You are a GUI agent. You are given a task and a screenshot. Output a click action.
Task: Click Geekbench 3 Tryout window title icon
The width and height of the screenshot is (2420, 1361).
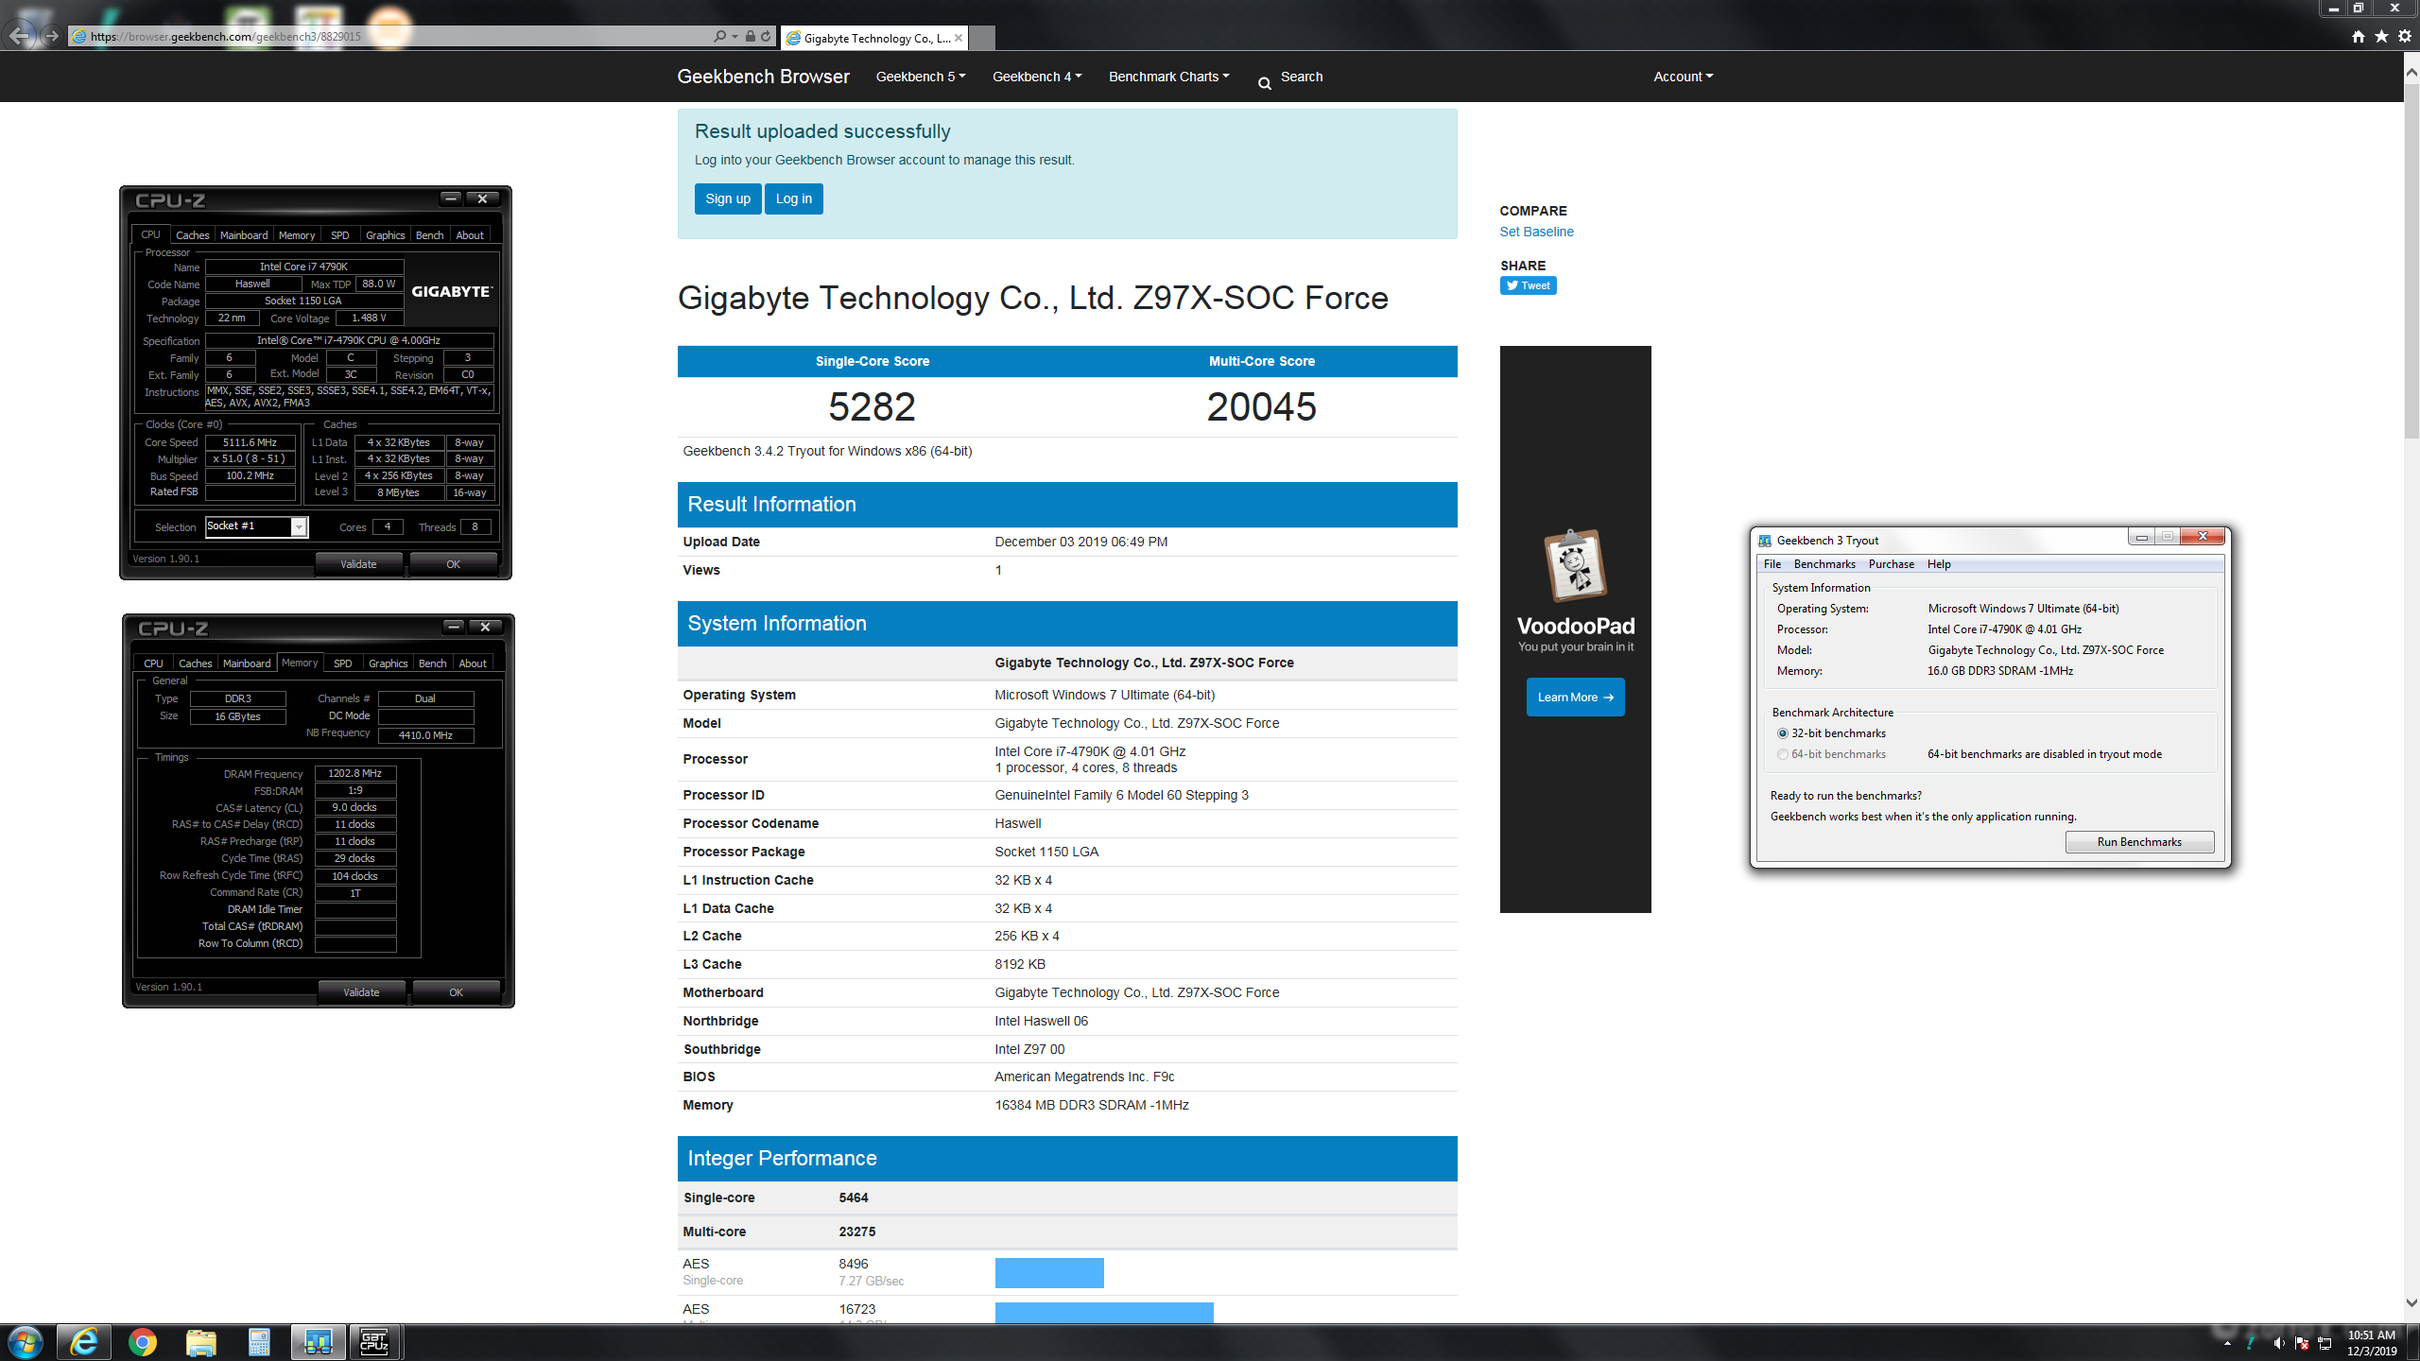1764,541
